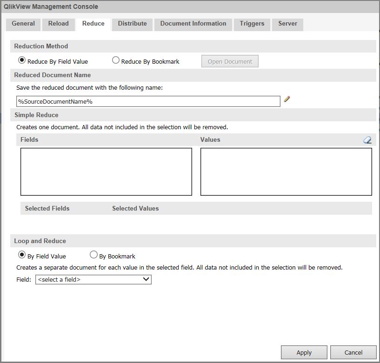The height and width of the screenshot is (363, 380).
Task: Switch to the Triggers tab
Action: [252, 25]
